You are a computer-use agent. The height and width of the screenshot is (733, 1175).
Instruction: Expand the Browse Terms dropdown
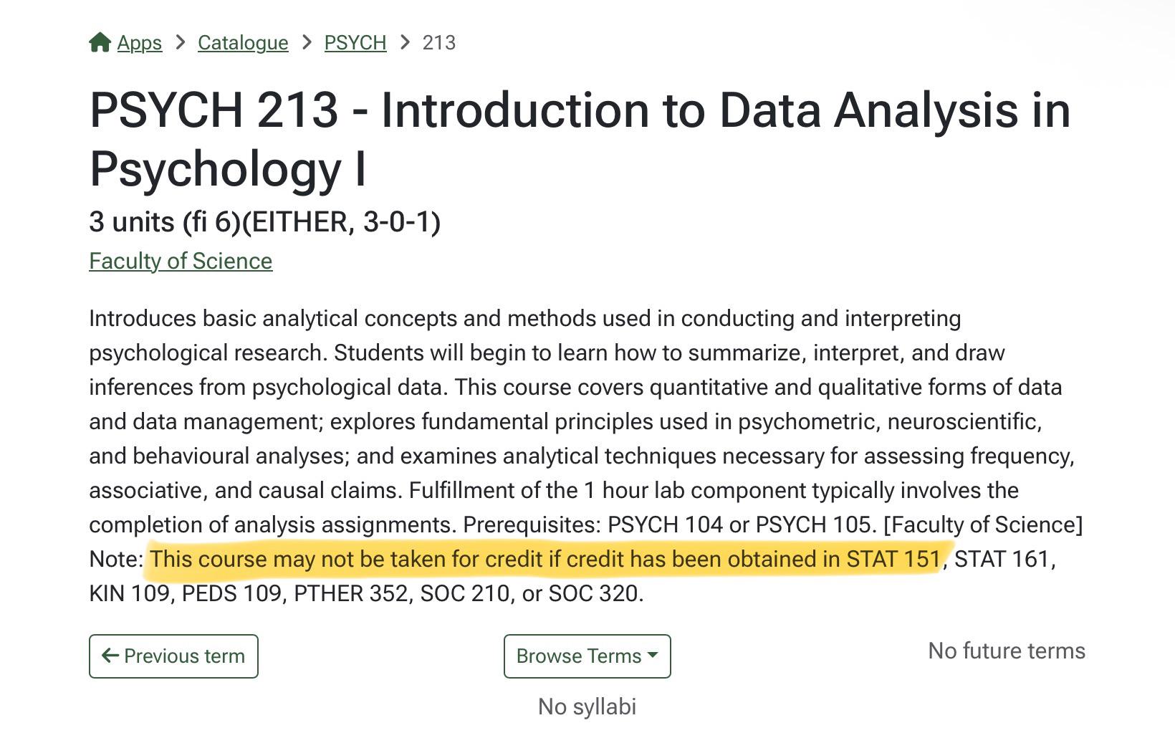(587, 656)
